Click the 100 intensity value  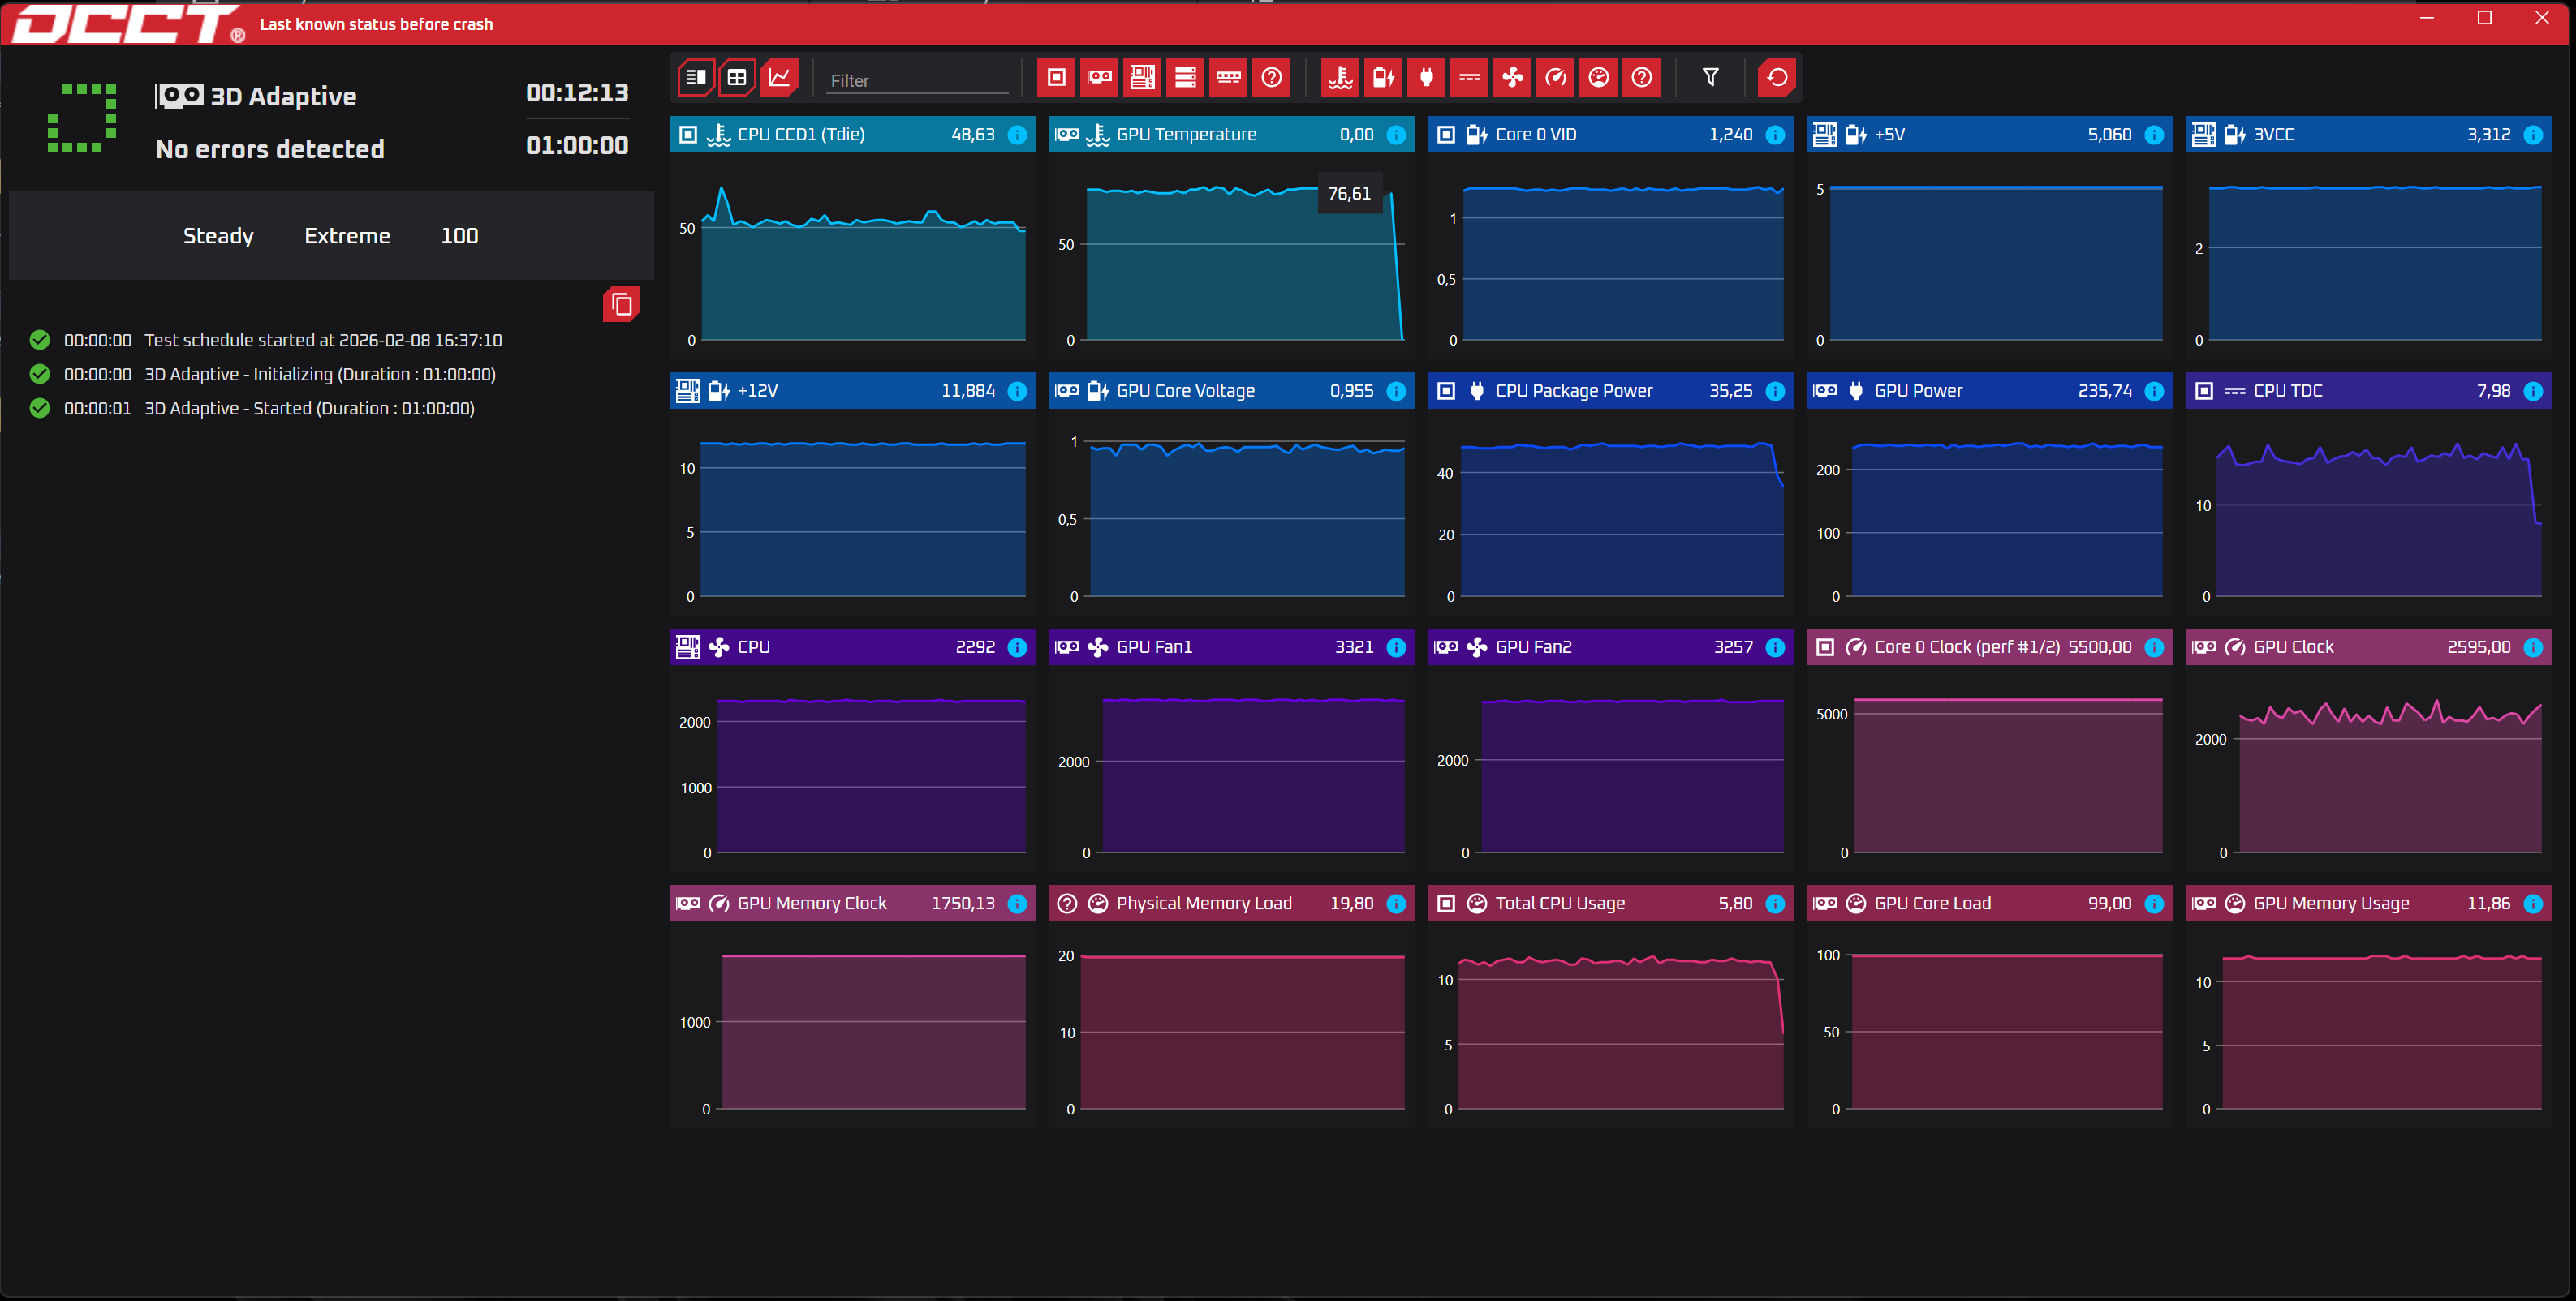[x=460, y=236]
